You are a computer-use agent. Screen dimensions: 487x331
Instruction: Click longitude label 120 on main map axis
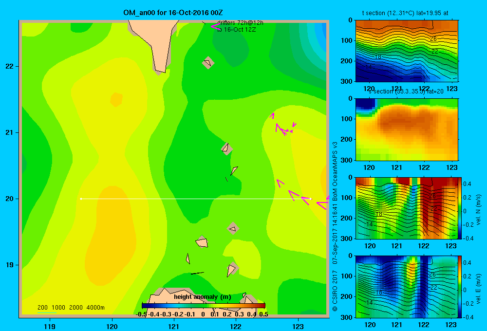click(112, 326)
